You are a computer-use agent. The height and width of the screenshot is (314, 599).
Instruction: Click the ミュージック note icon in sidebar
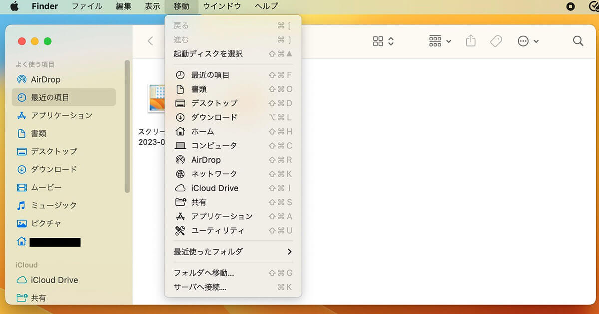coord(21,205)
